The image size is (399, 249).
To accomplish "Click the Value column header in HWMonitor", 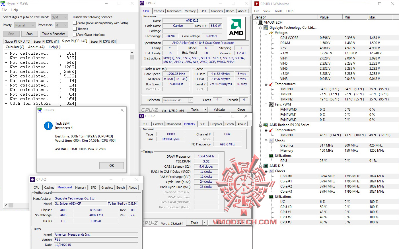I will click(330, 17).
